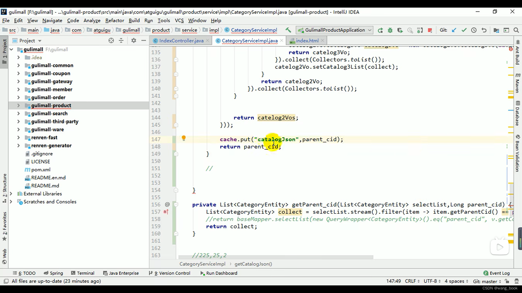
Task: Click the Git commit checkmark icon
Action: 464,30
